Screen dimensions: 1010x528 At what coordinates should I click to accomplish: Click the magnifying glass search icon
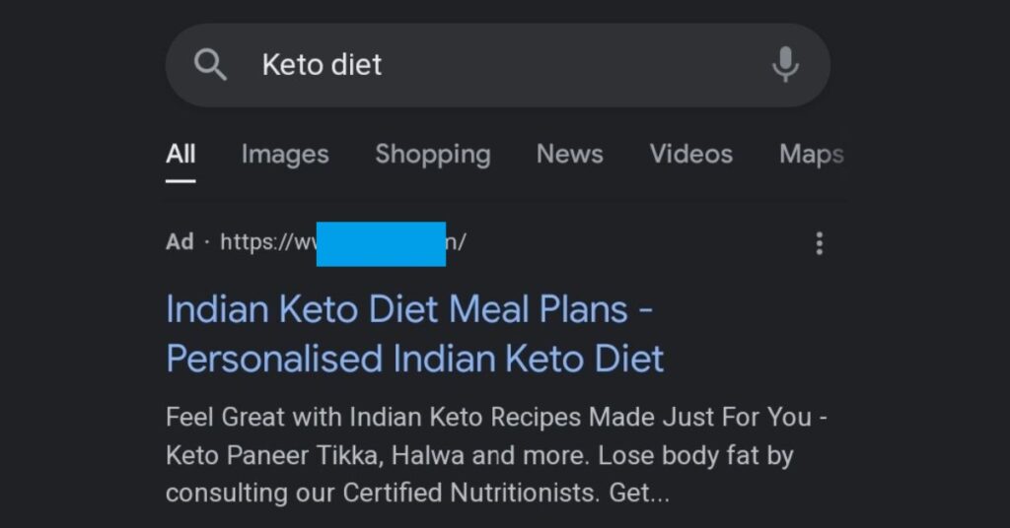coord(210,65)
